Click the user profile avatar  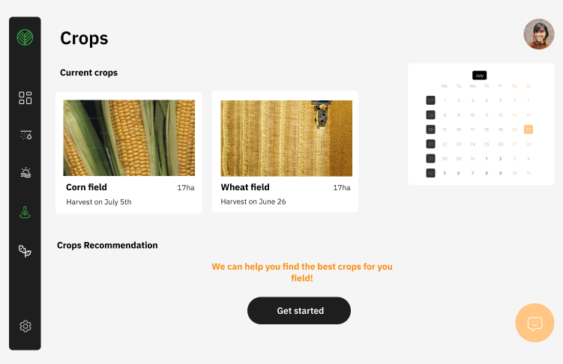click(x=538, y=34)
